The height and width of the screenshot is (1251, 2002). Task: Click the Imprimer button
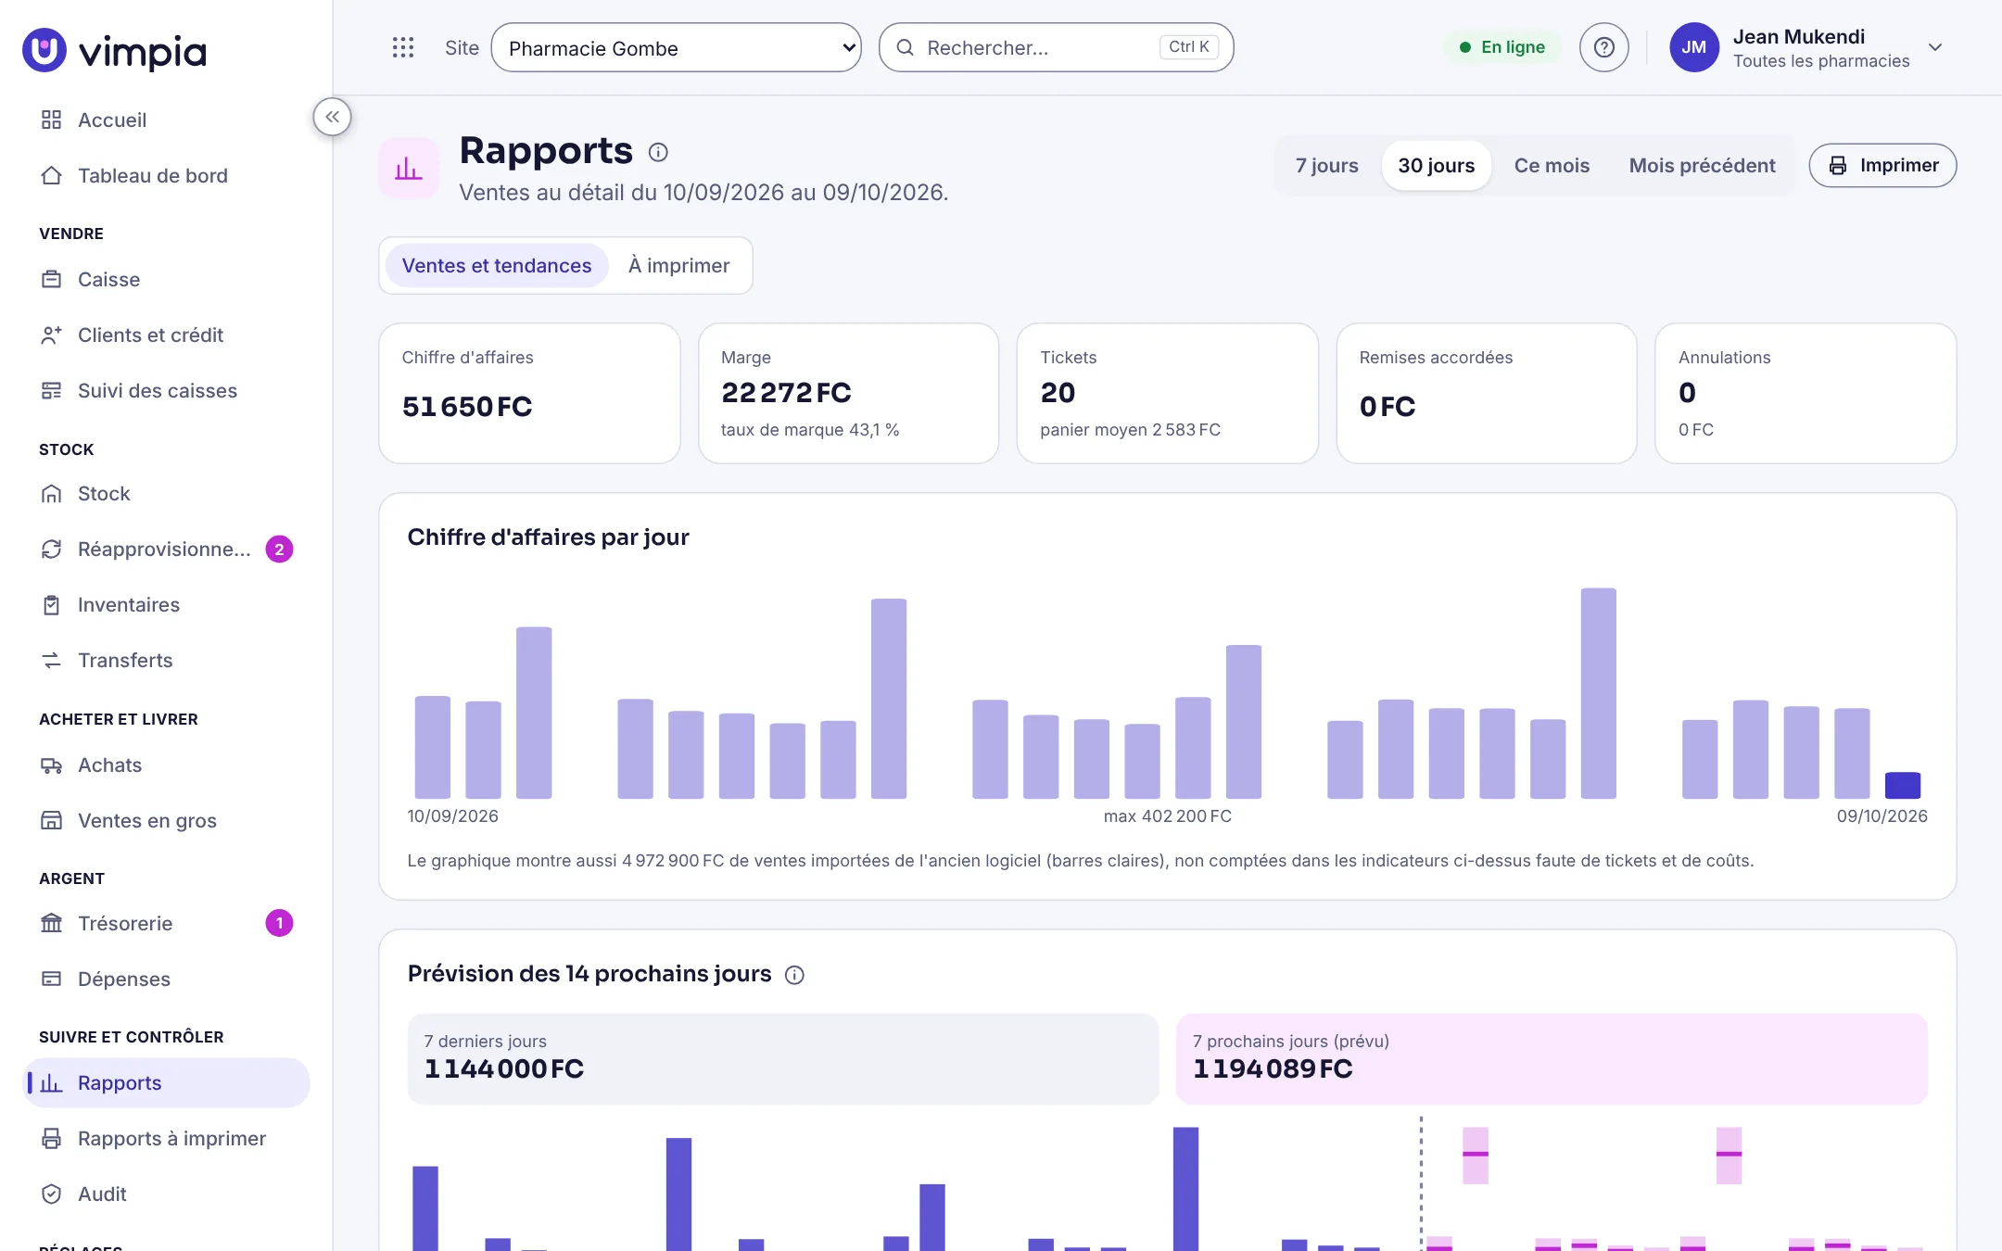1882,165
